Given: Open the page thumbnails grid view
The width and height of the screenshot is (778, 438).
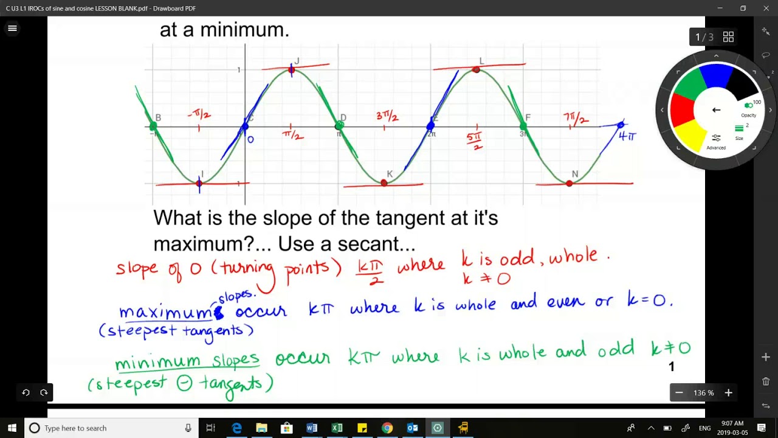Looking at the screenshot, I should pyautogui.click(x=728, y=37).
